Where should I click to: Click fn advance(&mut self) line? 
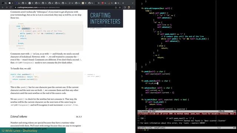[x=157, y=88]
